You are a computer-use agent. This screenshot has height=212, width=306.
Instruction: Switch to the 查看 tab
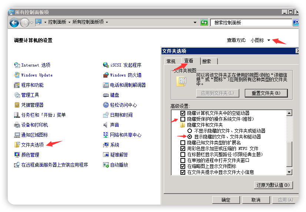coord(191,61)
